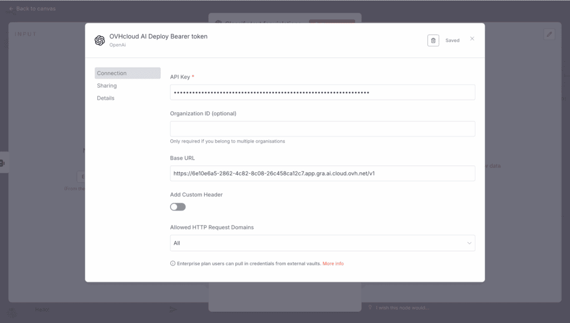Click the credential title OVHcloud AI Deploy Bearer token
This screenshot has height=323, width=570.
tap(159, 36)
